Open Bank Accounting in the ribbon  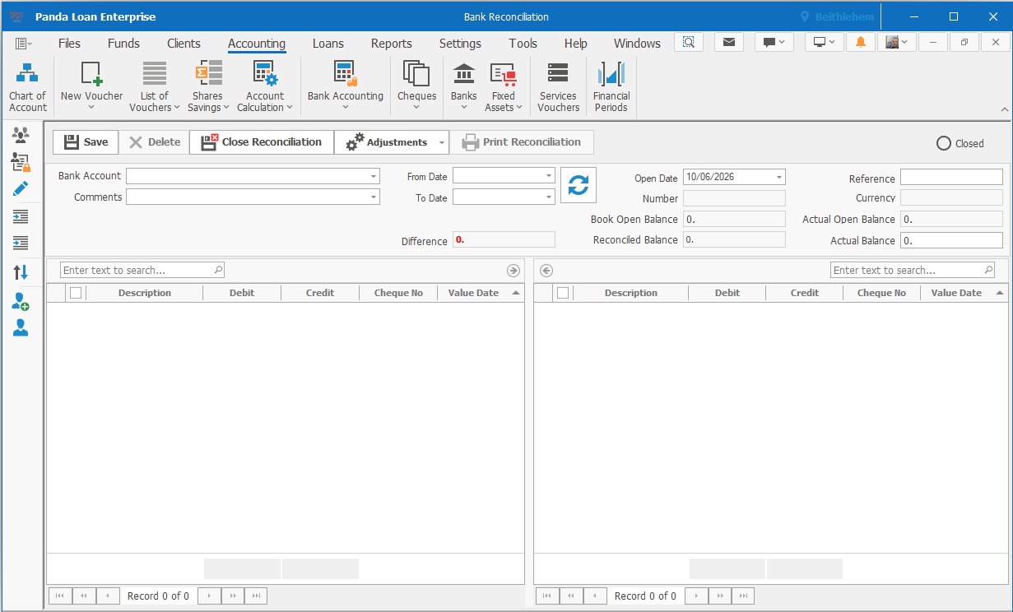point(346,87)
